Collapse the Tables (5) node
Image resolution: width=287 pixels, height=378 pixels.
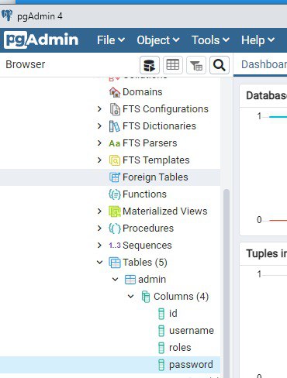pos(99,263)
